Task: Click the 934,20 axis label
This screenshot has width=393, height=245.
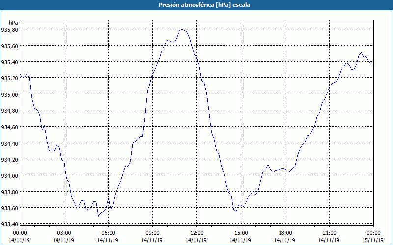Action: pyautogui.click(x=9, y=160)
